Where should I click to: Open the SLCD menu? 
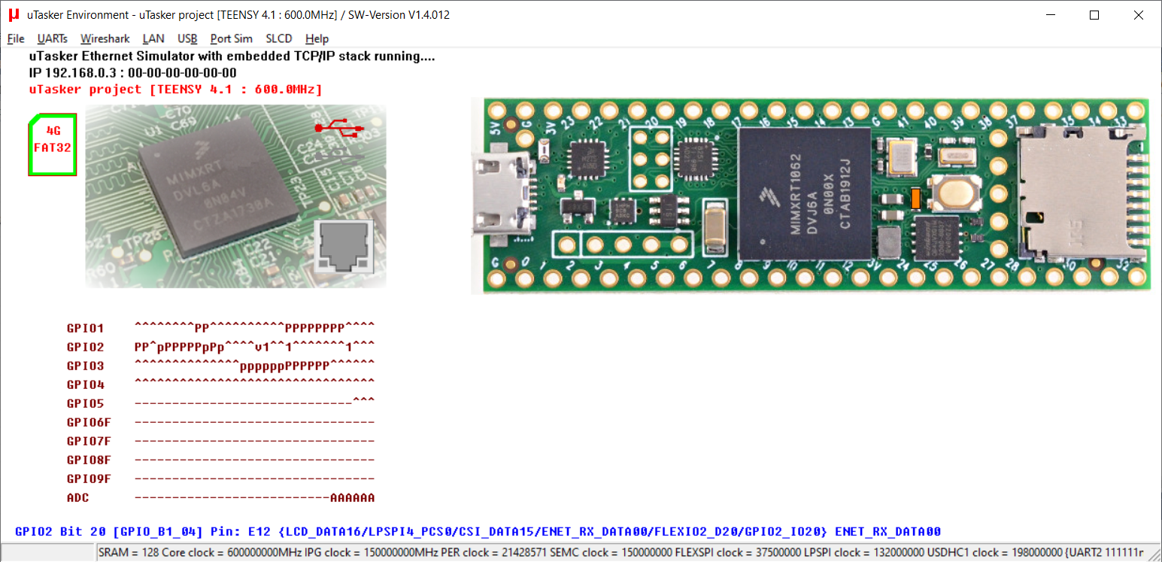click(x=279, y=38)
